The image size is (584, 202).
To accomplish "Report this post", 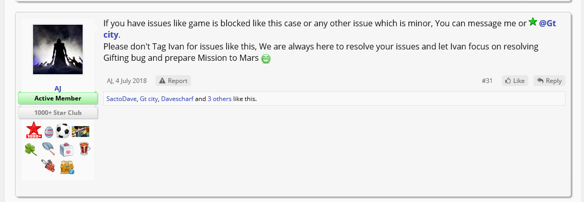I will point(173,81).
